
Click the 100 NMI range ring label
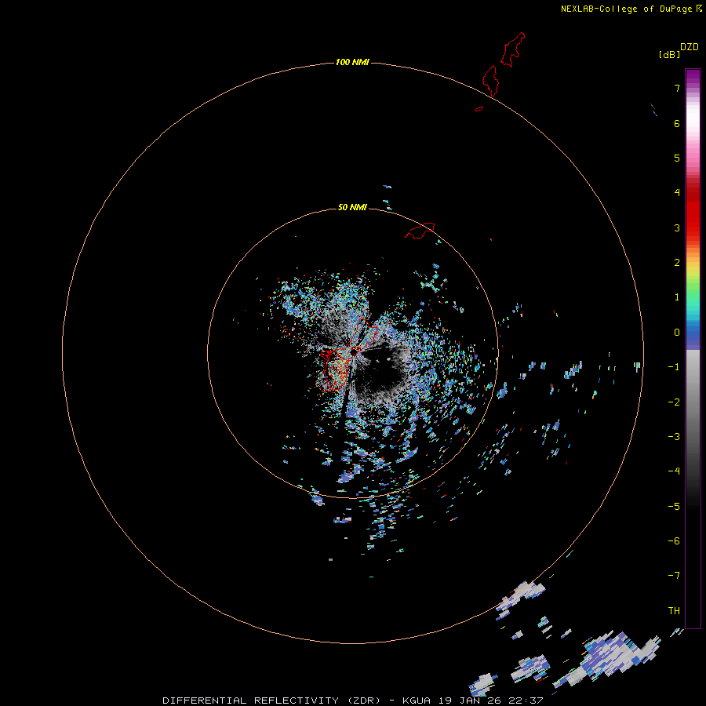(352, 62)
